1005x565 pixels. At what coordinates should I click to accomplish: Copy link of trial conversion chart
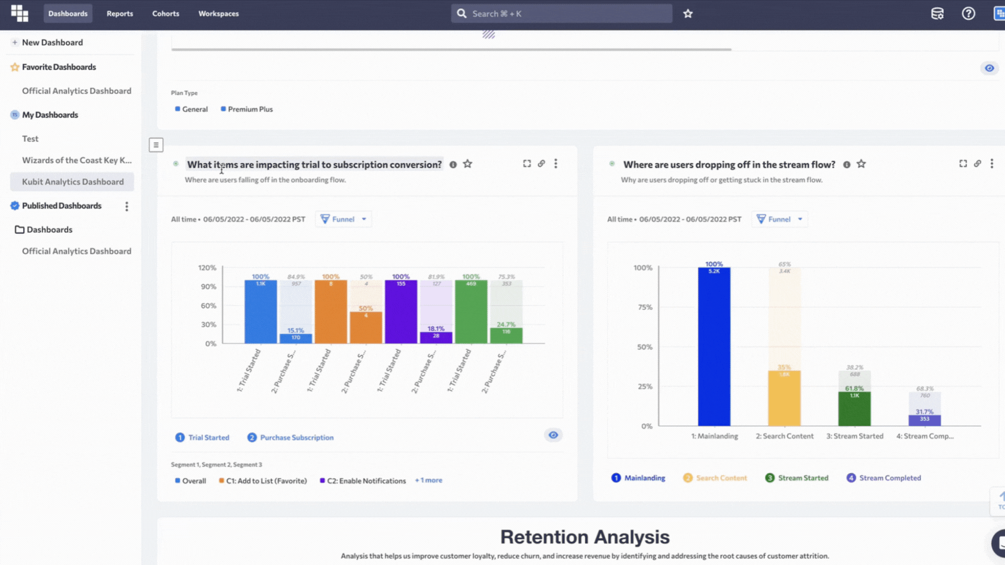pos(541,164)
